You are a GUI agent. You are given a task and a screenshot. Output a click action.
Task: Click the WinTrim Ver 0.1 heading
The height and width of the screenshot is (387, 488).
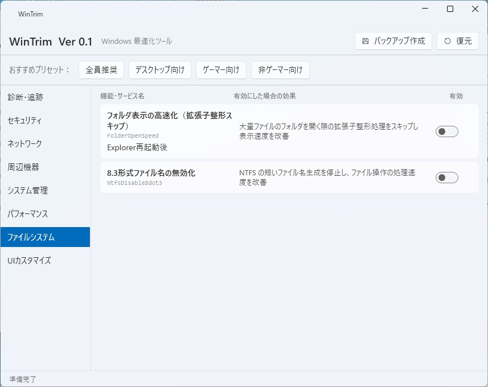tap(51, 42)
